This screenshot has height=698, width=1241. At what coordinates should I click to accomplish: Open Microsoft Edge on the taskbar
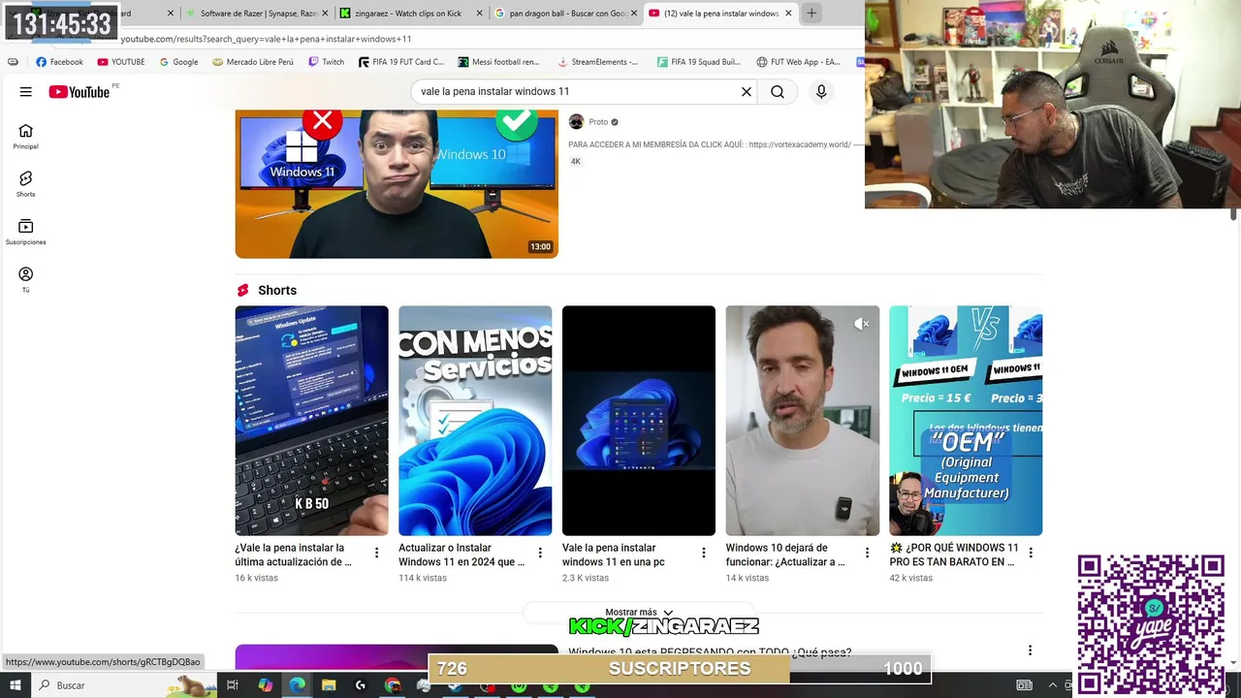click(x=297, y=685)
